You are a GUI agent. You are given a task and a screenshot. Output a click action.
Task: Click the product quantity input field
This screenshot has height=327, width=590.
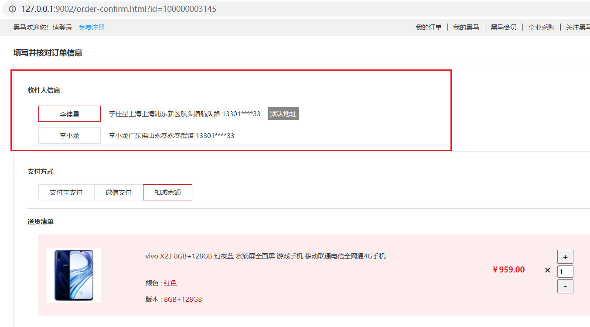point(565,272)
